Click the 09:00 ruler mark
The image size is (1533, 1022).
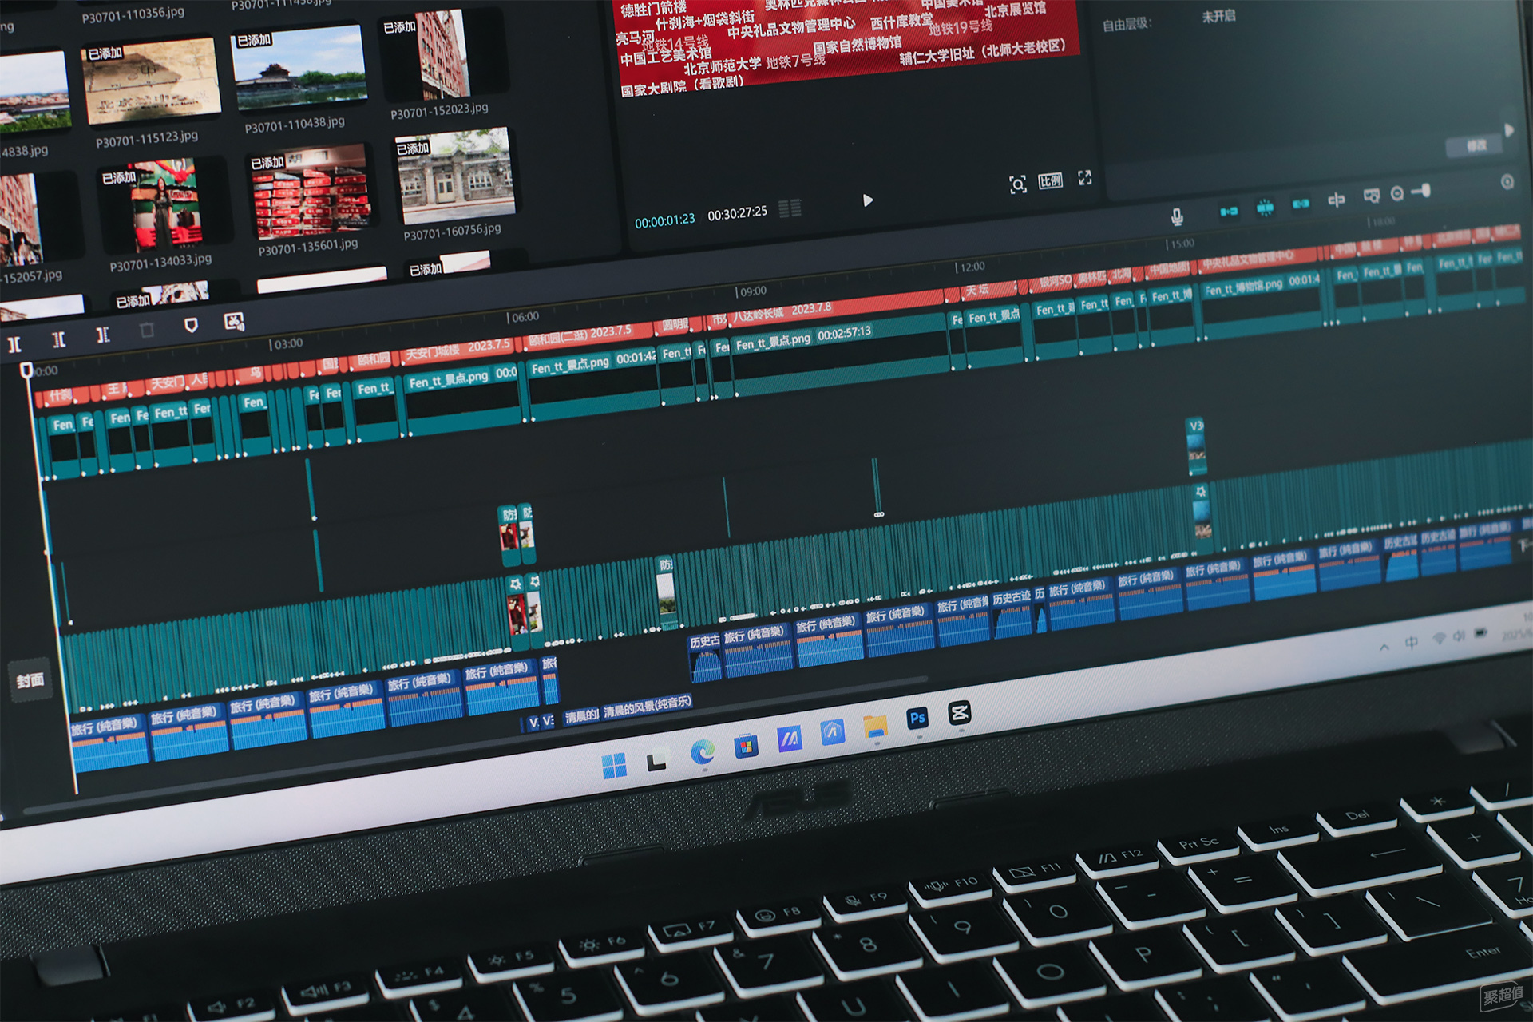pos(751,291)
